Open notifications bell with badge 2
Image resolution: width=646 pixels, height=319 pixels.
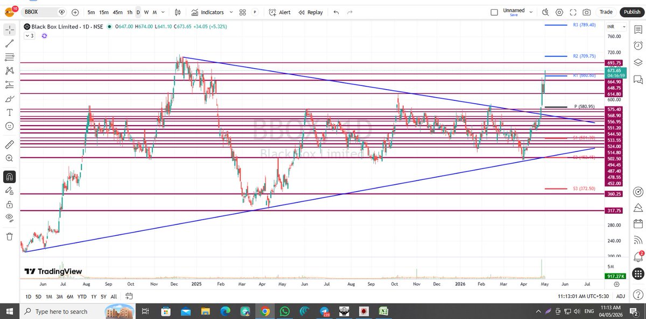[x=638, y=256]
